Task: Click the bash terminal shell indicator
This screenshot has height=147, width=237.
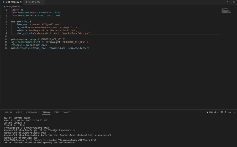Action: coord(209,112)
